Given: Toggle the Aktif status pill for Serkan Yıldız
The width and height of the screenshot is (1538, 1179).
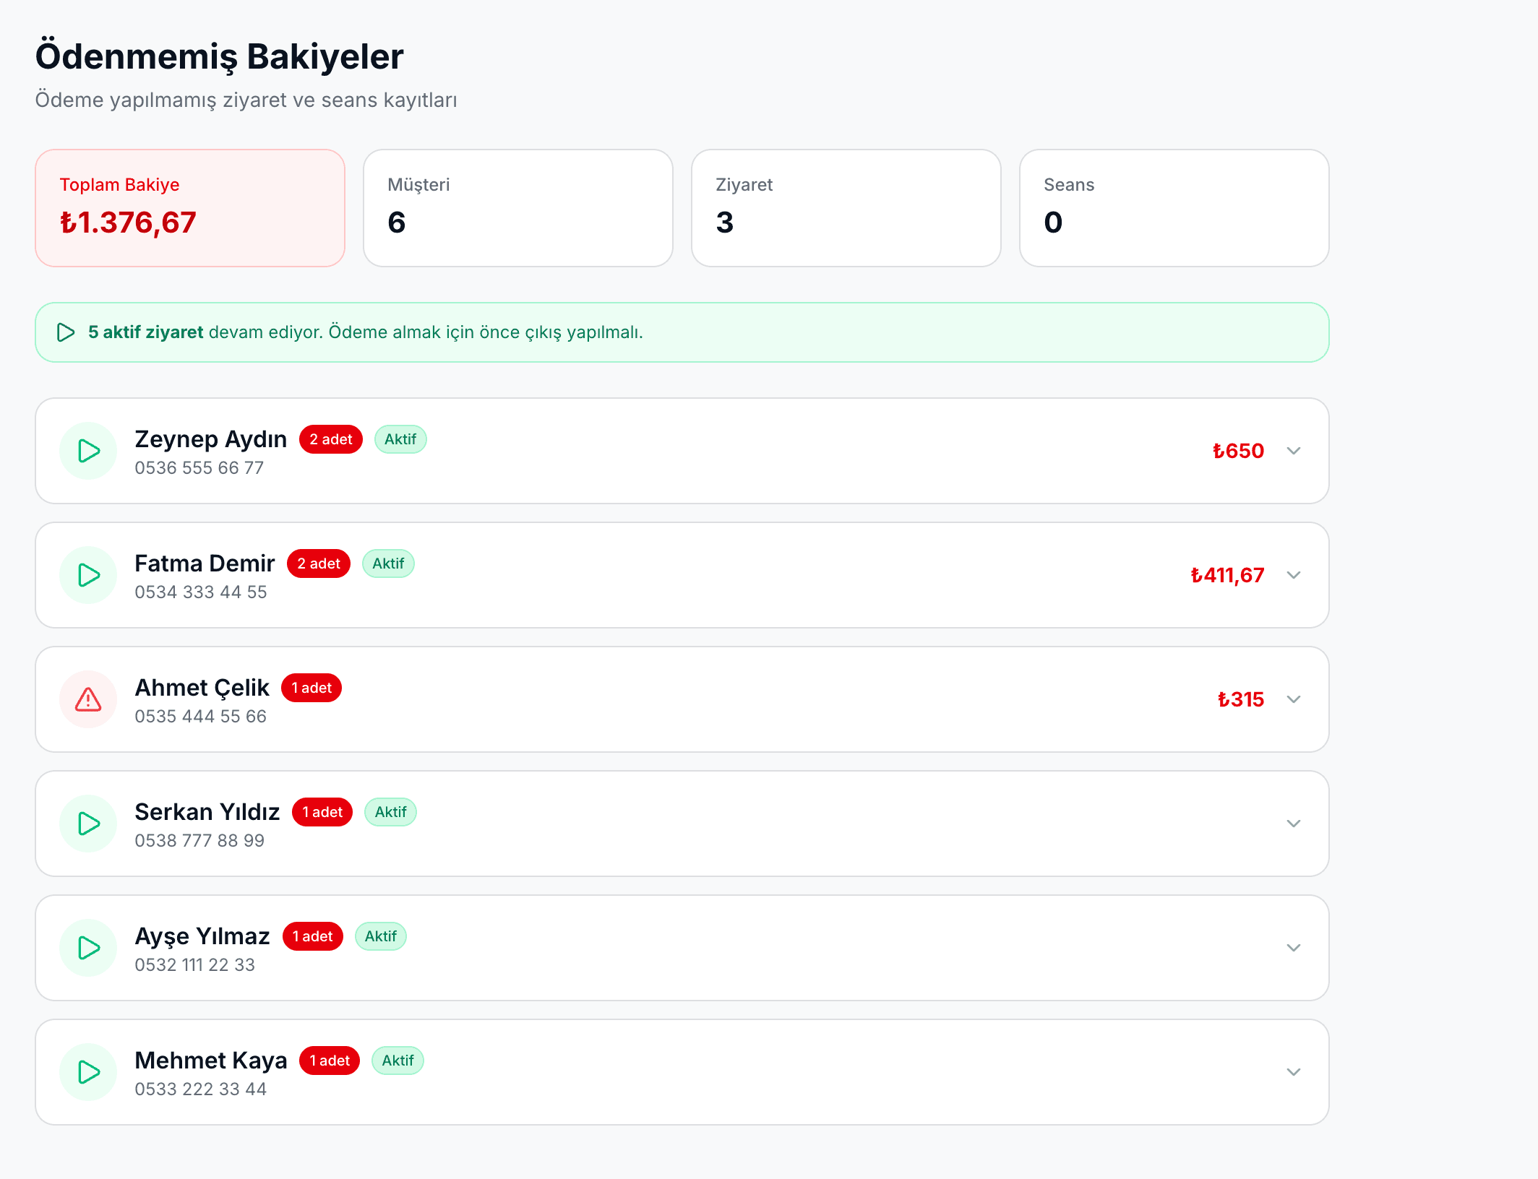Looking at the screenshot, I should (390, 812).
